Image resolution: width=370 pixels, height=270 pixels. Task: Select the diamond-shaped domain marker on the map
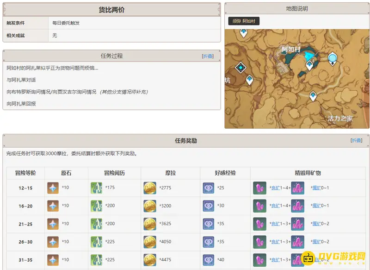[240, 68]
